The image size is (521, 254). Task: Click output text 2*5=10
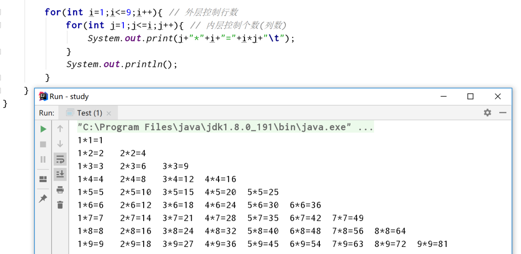(136, 192)
